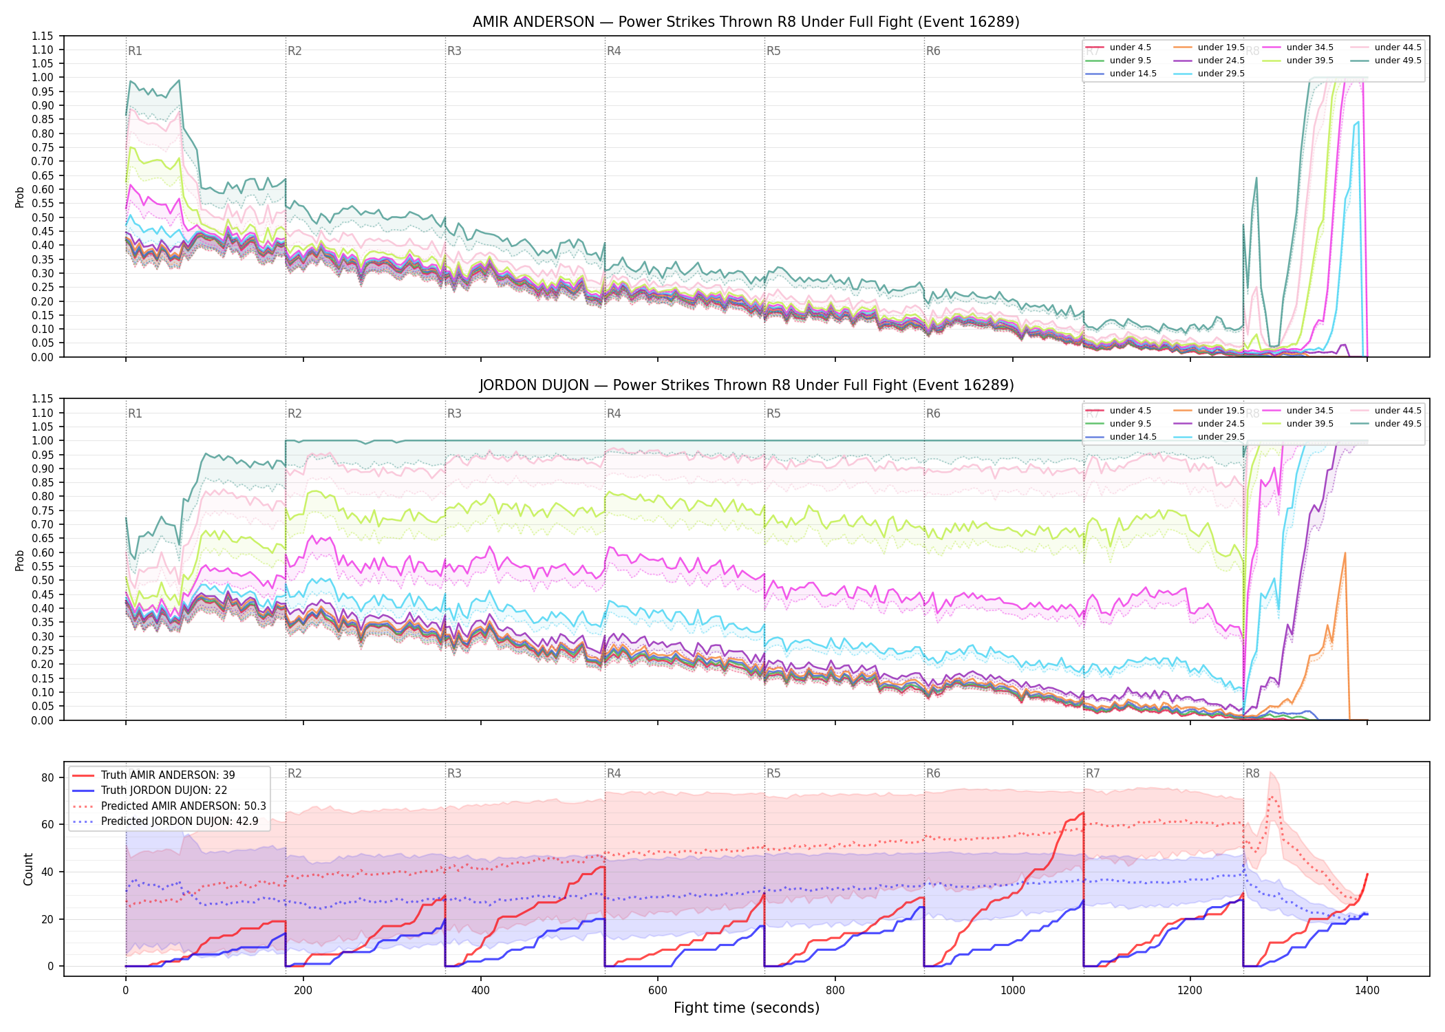Select 'under 29.5' legend entry in top chart

pyautogui.click(x=1209, y=74)
